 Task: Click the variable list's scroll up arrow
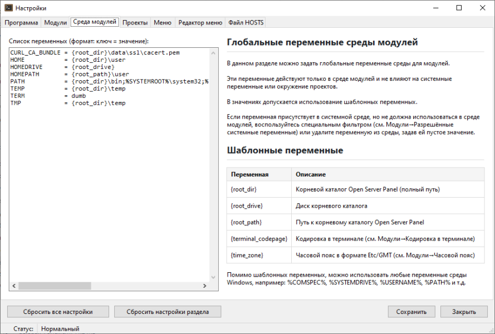tap(213, 52)
